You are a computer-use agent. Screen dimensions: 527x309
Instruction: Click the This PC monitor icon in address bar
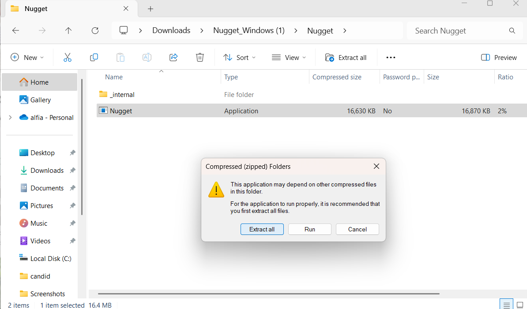124,30
